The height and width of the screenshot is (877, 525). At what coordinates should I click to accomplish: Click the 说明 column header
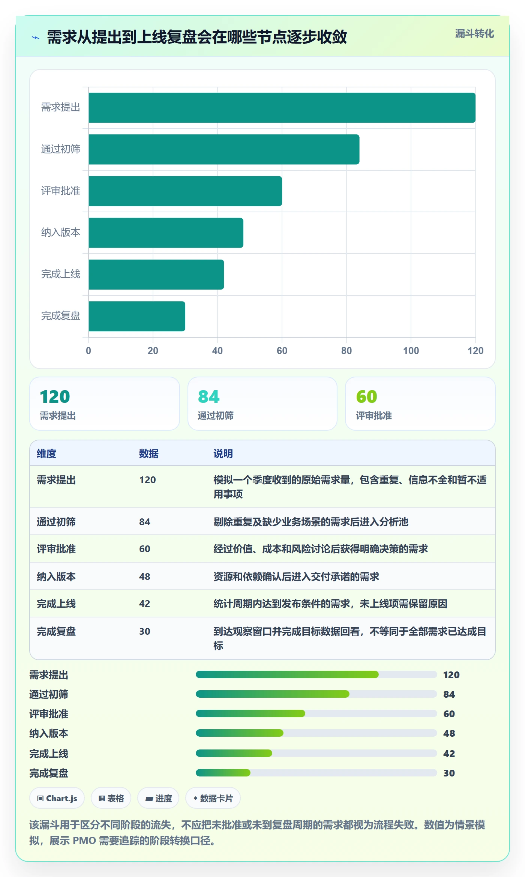click(x=223, y=454)
